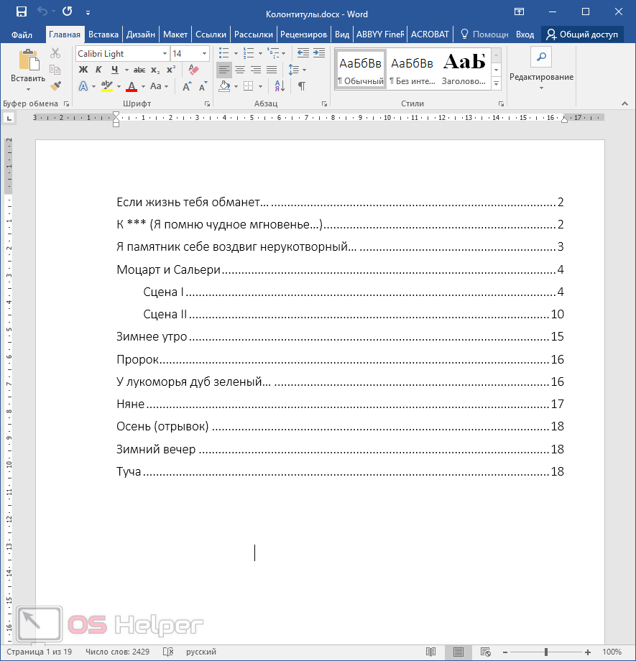Zoom in with the plus button
636x661 pixels.
pyautogui.click(x=588, y=652)
